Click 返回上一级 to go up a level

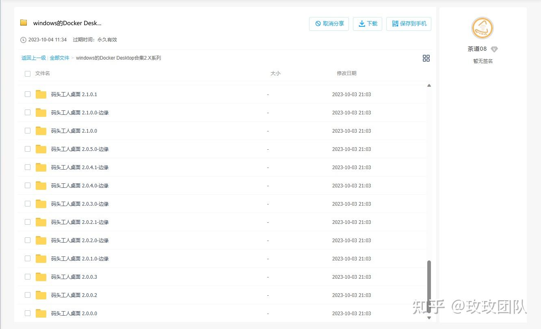[33, 58]
